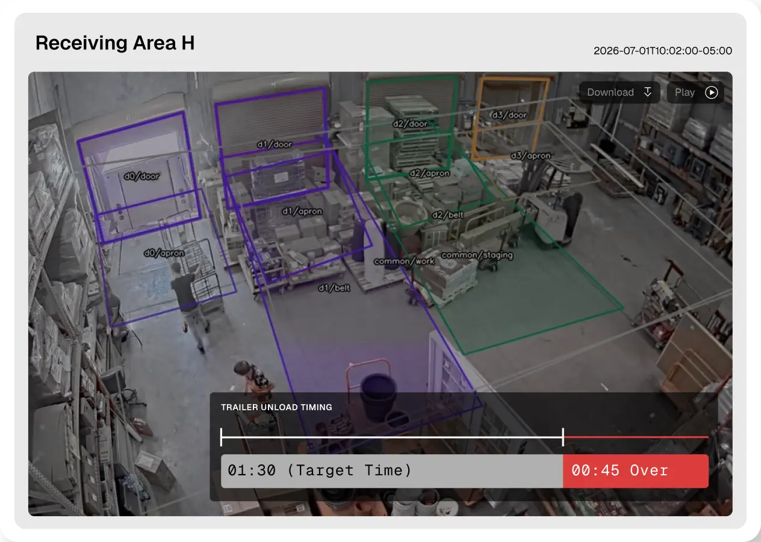Click the target time end marker on timeline
This screenshot has height=542, width=761.
pos(563,437)
